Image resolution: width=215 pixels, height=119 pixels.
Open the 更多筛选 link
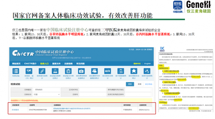[x=149, y=84]
